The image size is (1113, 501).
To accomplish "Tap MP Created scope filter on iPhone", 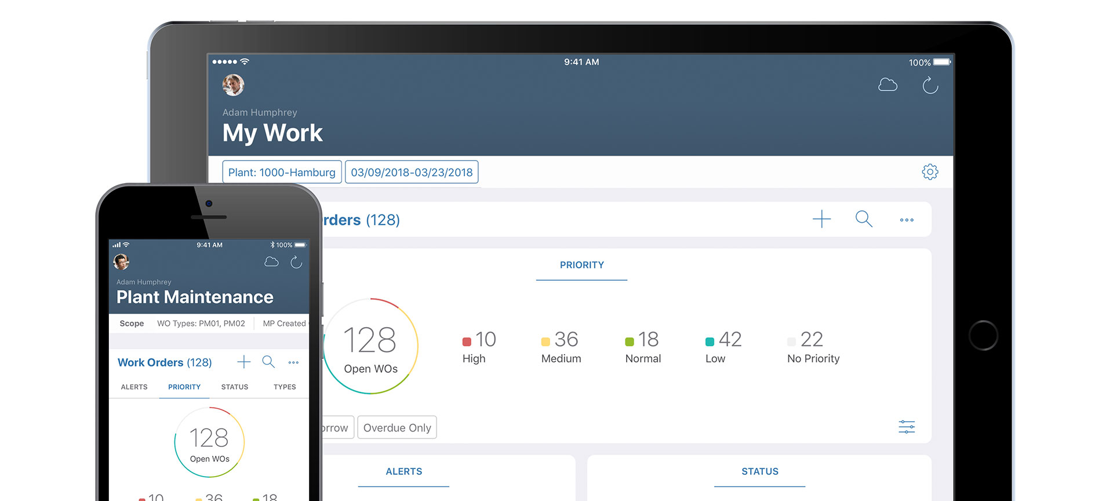I will 284,324.
